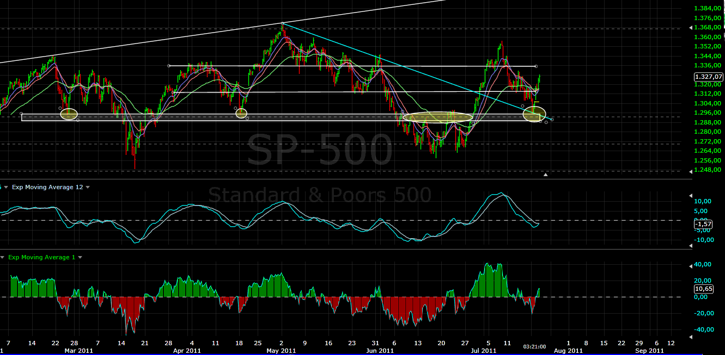Click the up triangle marker below price chart
The image size is (725, 355).
coord(546,175)
